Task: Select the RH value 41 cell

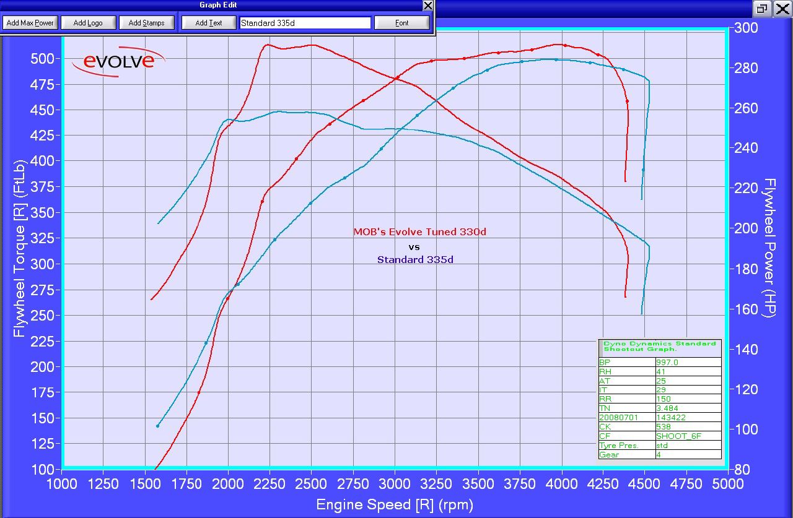Action: 688,371
